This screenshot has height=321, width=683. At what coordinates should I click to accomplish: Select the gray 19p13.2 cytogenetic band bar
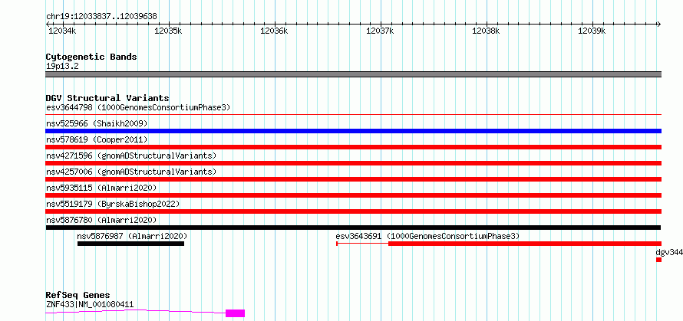pyautogui.click(x=354, y=74)
